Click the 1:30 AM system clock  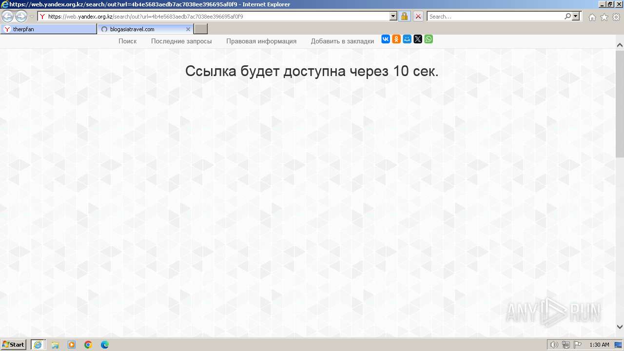(x=599, y=345)
